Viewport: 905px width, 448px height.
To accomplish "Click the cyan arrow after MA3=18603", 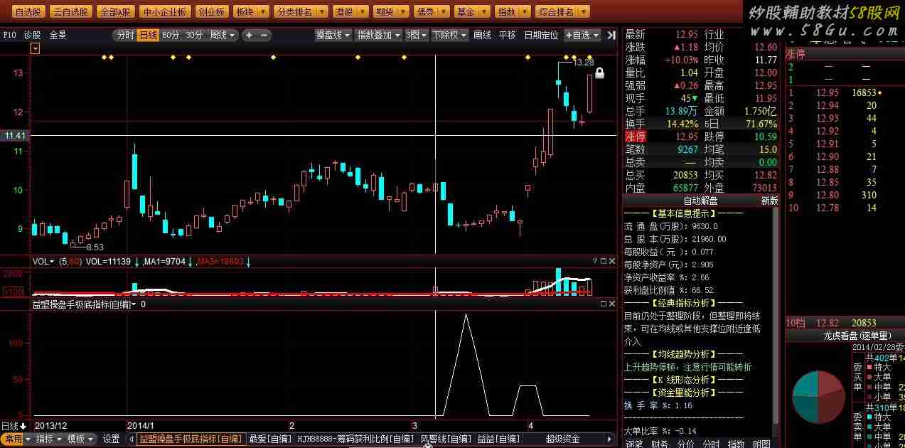I will click(248, 262).
